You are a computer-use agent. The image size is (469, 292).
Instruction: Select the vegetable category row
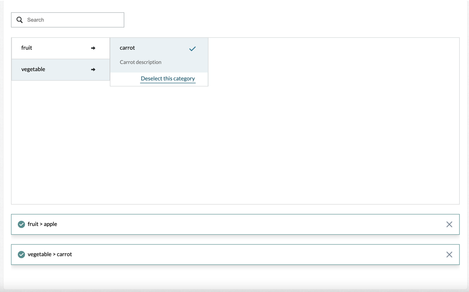pyautogui.click(x=61, y=69)
